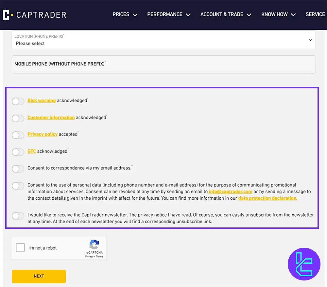Toggle consent to email correspondence switch
The image size is (327, 287).
tap(18, 169)
